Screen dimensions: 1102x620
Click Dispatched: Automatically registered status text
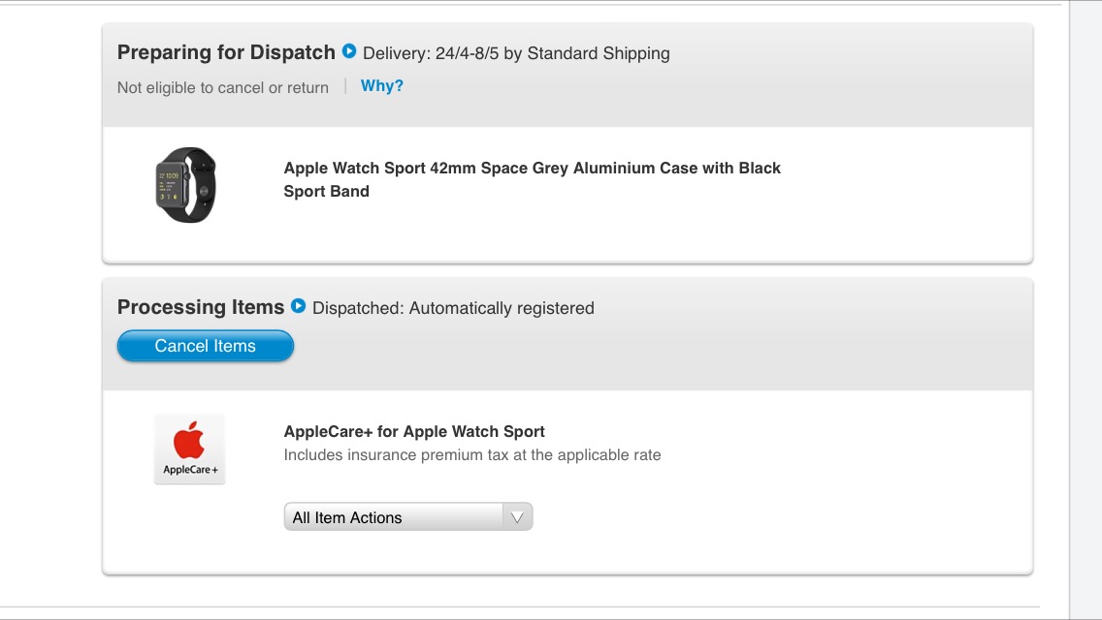click(x=453, y=307)
